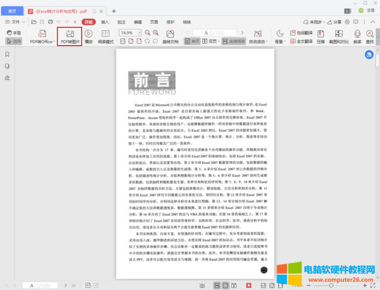
Task: Open bookmark panel in left sidebar
Action: 7,54
